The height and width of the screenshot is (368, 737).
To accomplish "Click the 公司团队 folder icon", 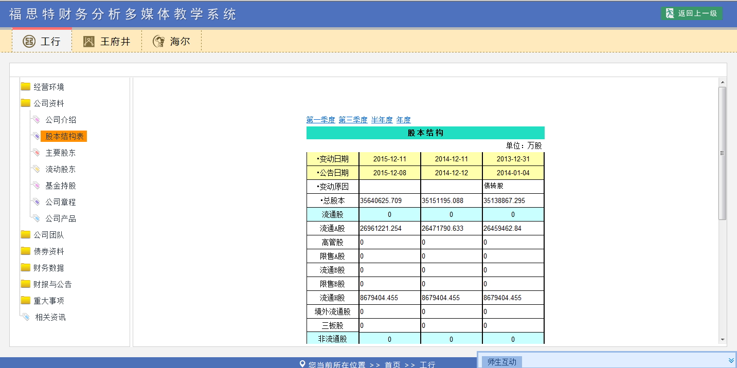I will [26, 234].
